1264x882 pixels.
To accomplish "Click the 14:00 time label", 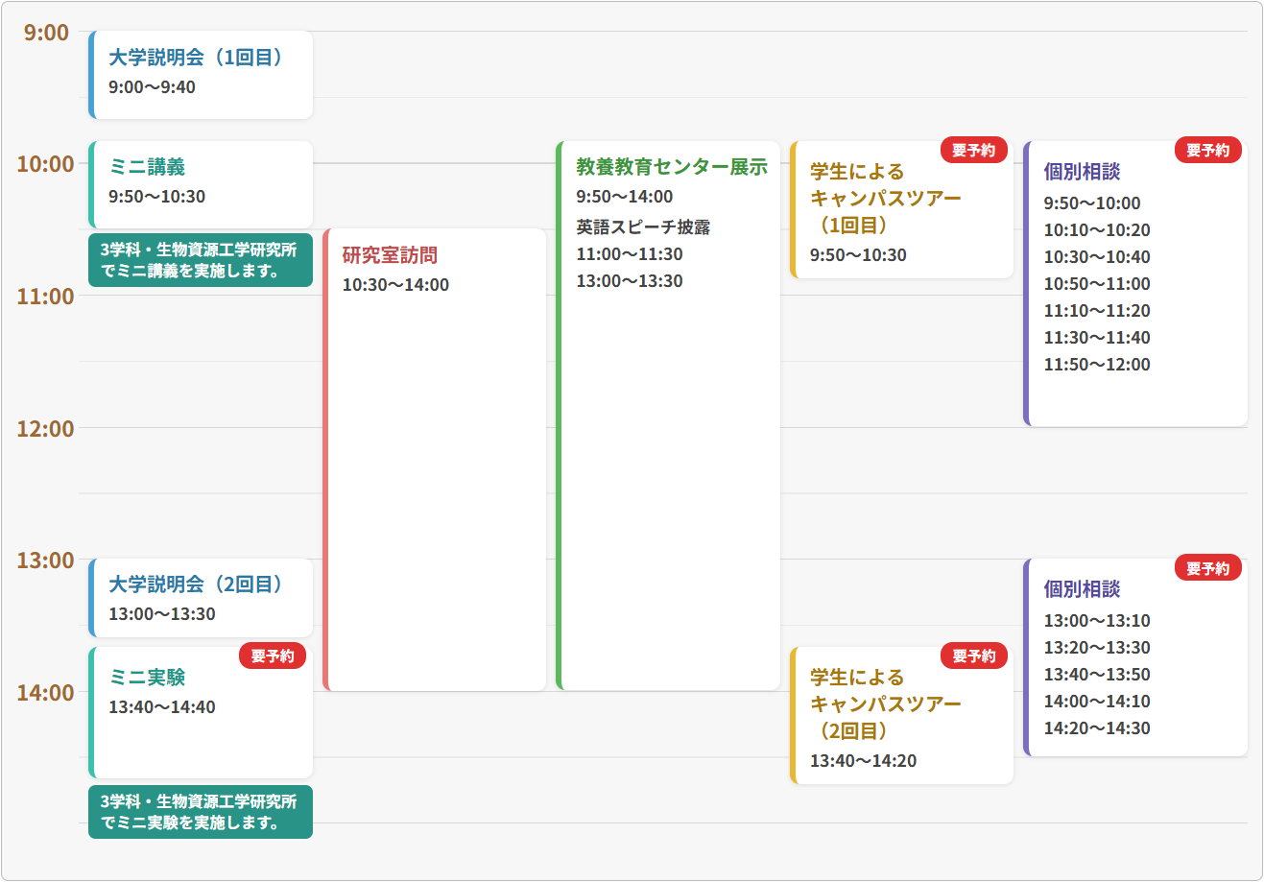I will [45, 693].
